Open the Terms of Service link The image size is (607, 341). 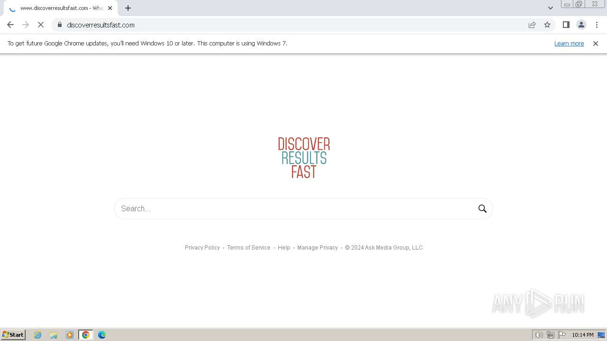[248, 248]
